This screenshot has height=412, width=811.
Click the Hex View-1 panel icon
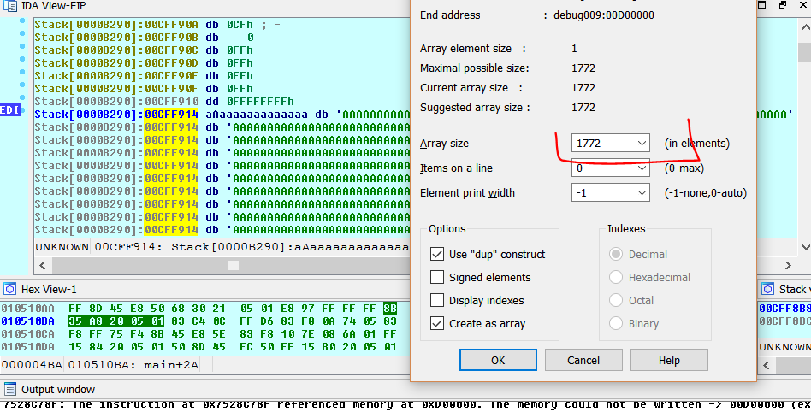click(x=9, y=289)
